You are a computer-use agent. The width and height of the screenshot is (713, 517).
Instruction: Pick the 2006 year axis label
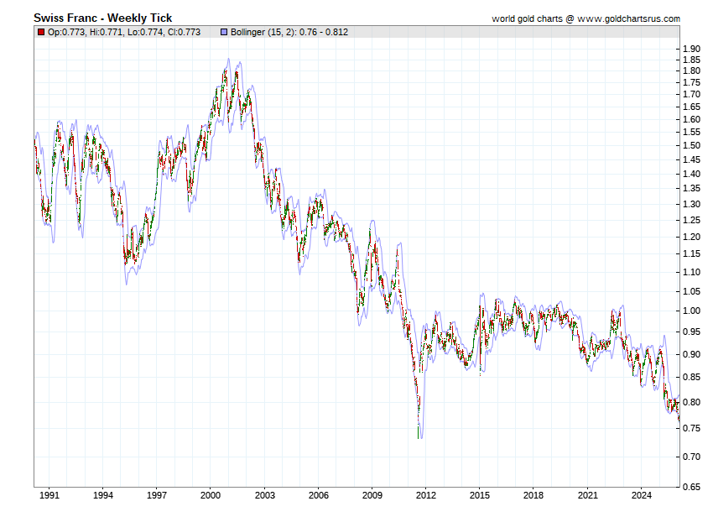pos(318,495)
